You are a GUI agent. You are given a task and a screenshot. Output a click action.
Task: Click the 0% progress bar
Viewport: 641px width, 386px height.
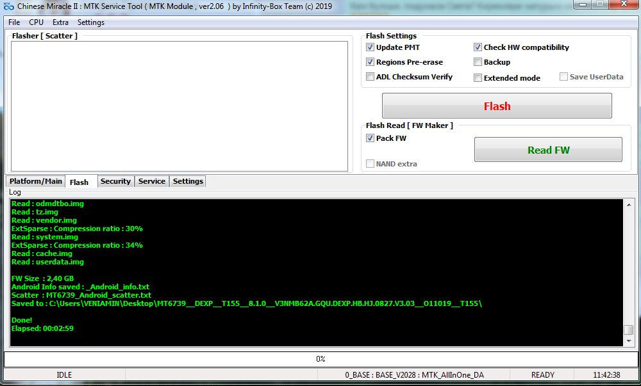[320, 359]
